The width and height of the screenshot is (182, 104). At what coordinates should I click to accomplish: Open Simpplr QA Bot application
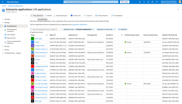tap(40, 46)
